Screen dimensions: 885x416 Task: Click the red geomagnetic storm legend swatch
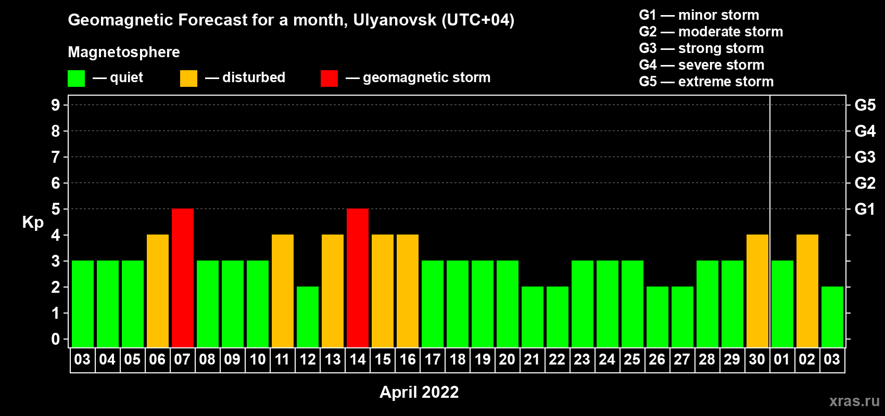(x=329, y=79)
